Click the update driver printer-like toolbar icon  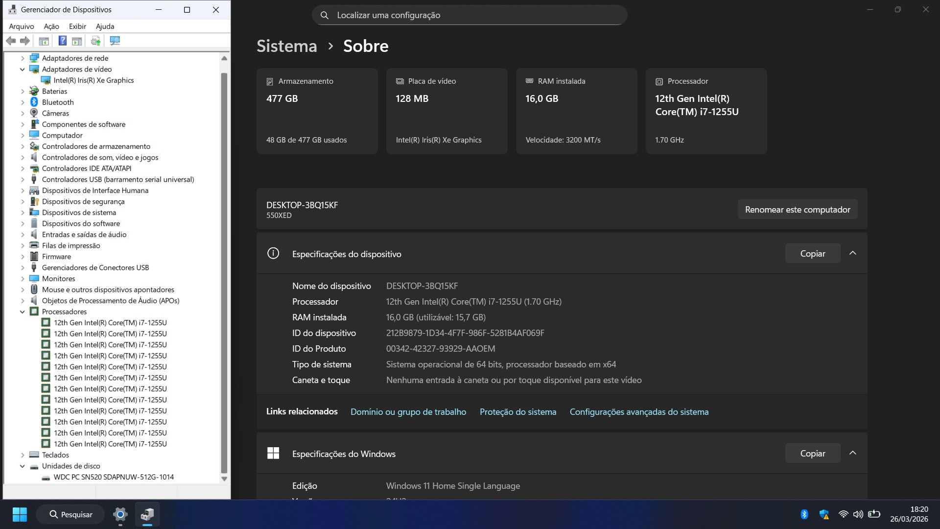(95, 41)
